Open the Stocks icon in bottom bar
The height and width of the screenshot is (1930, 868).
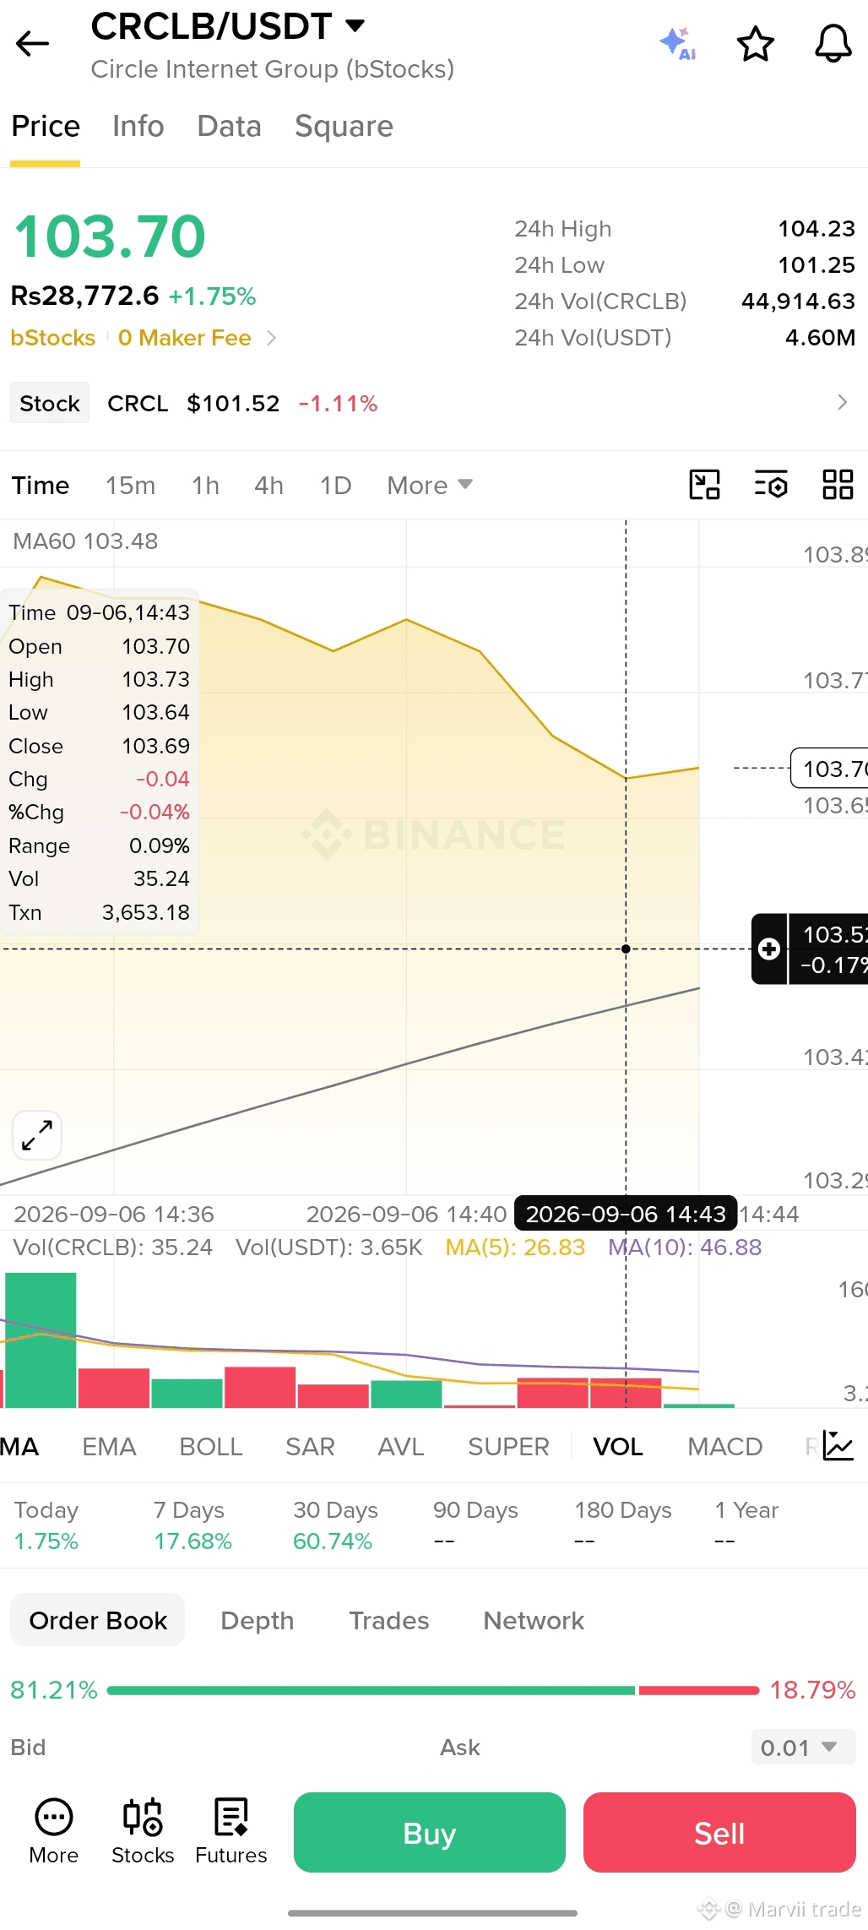[x=143, y=1830]
